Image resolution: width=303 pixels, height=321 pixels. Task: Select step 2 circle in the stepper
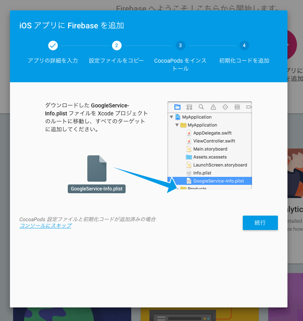point(116,46)
